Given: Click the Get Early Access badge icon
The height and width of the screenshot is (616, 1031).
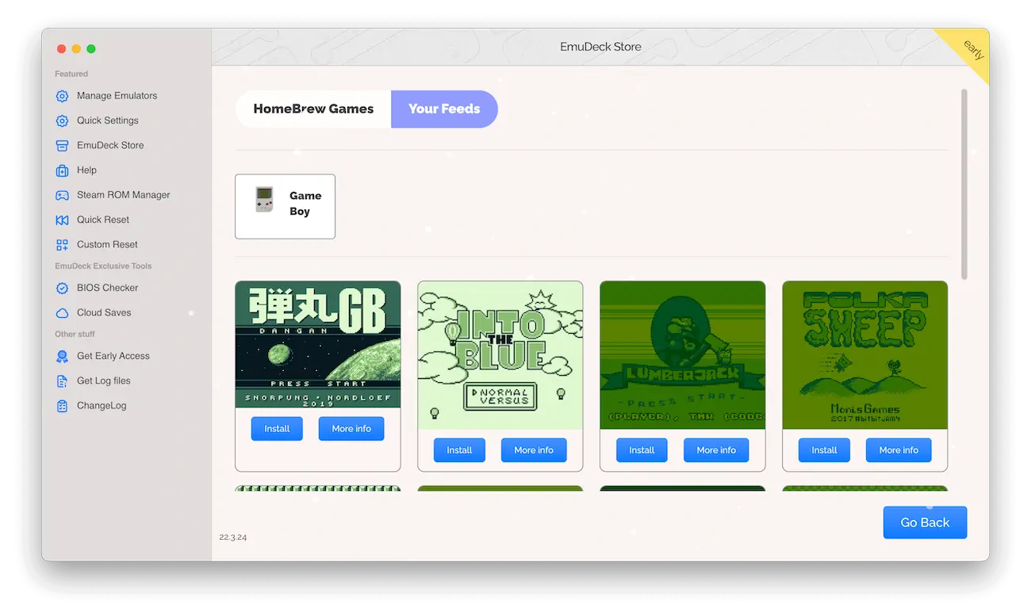Looking at the screenshot, I should 62,357.
